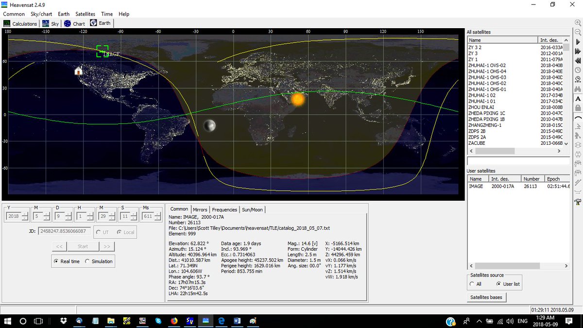Viewport: 583px width, 328px height.
Task: Click the '>>' step forward button
Action: (107, 246)
